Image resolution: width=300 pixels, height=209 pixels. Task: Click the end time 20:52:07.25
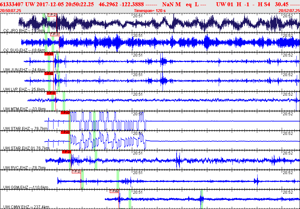[x=289, y=11]
